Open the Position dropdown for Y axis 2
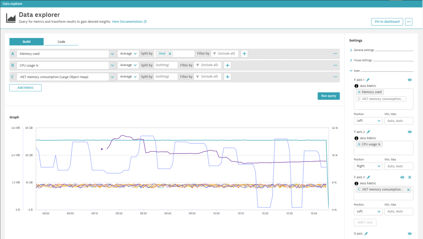This screenshot has height=239, width=423. (368, 166)
